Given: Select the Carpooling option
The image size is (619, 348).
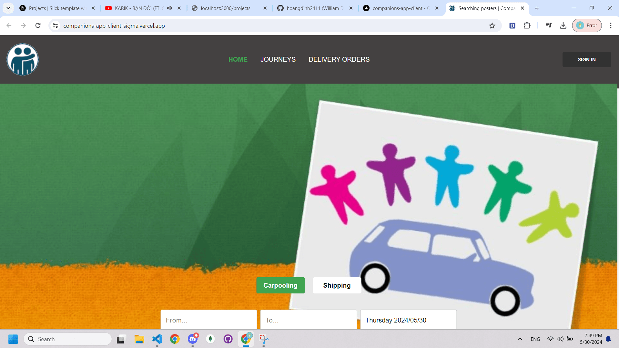Looking at the screenshot, I should (280, 285).
